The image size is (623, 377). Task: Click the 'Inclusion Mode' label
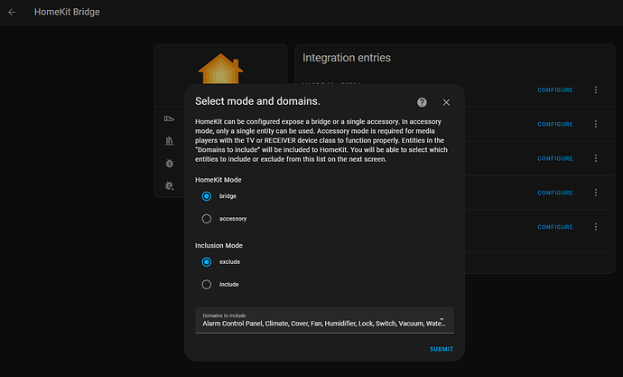(219, 246)
